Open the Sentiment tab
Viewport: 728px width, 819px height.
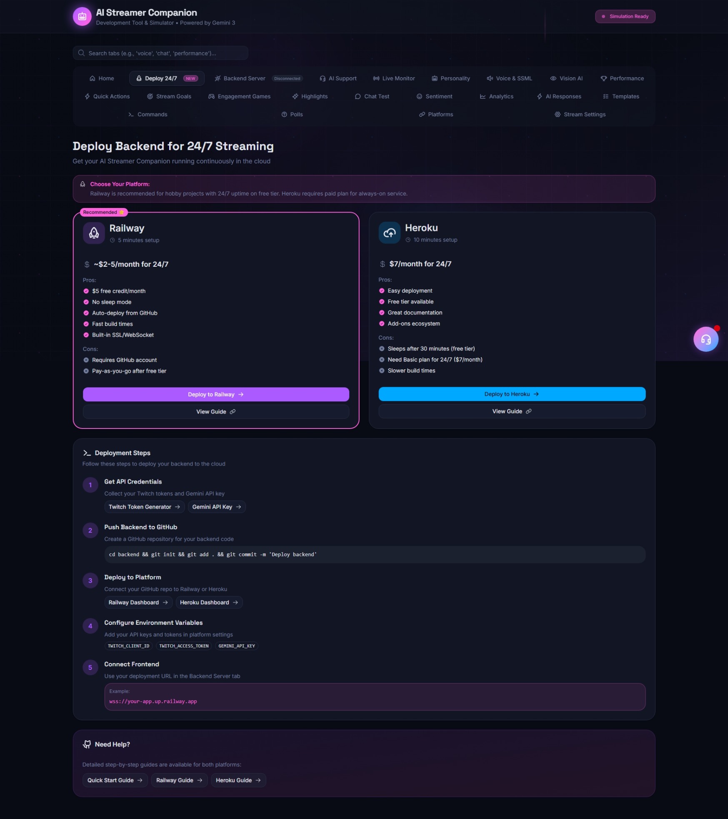[x=434, y=96]
